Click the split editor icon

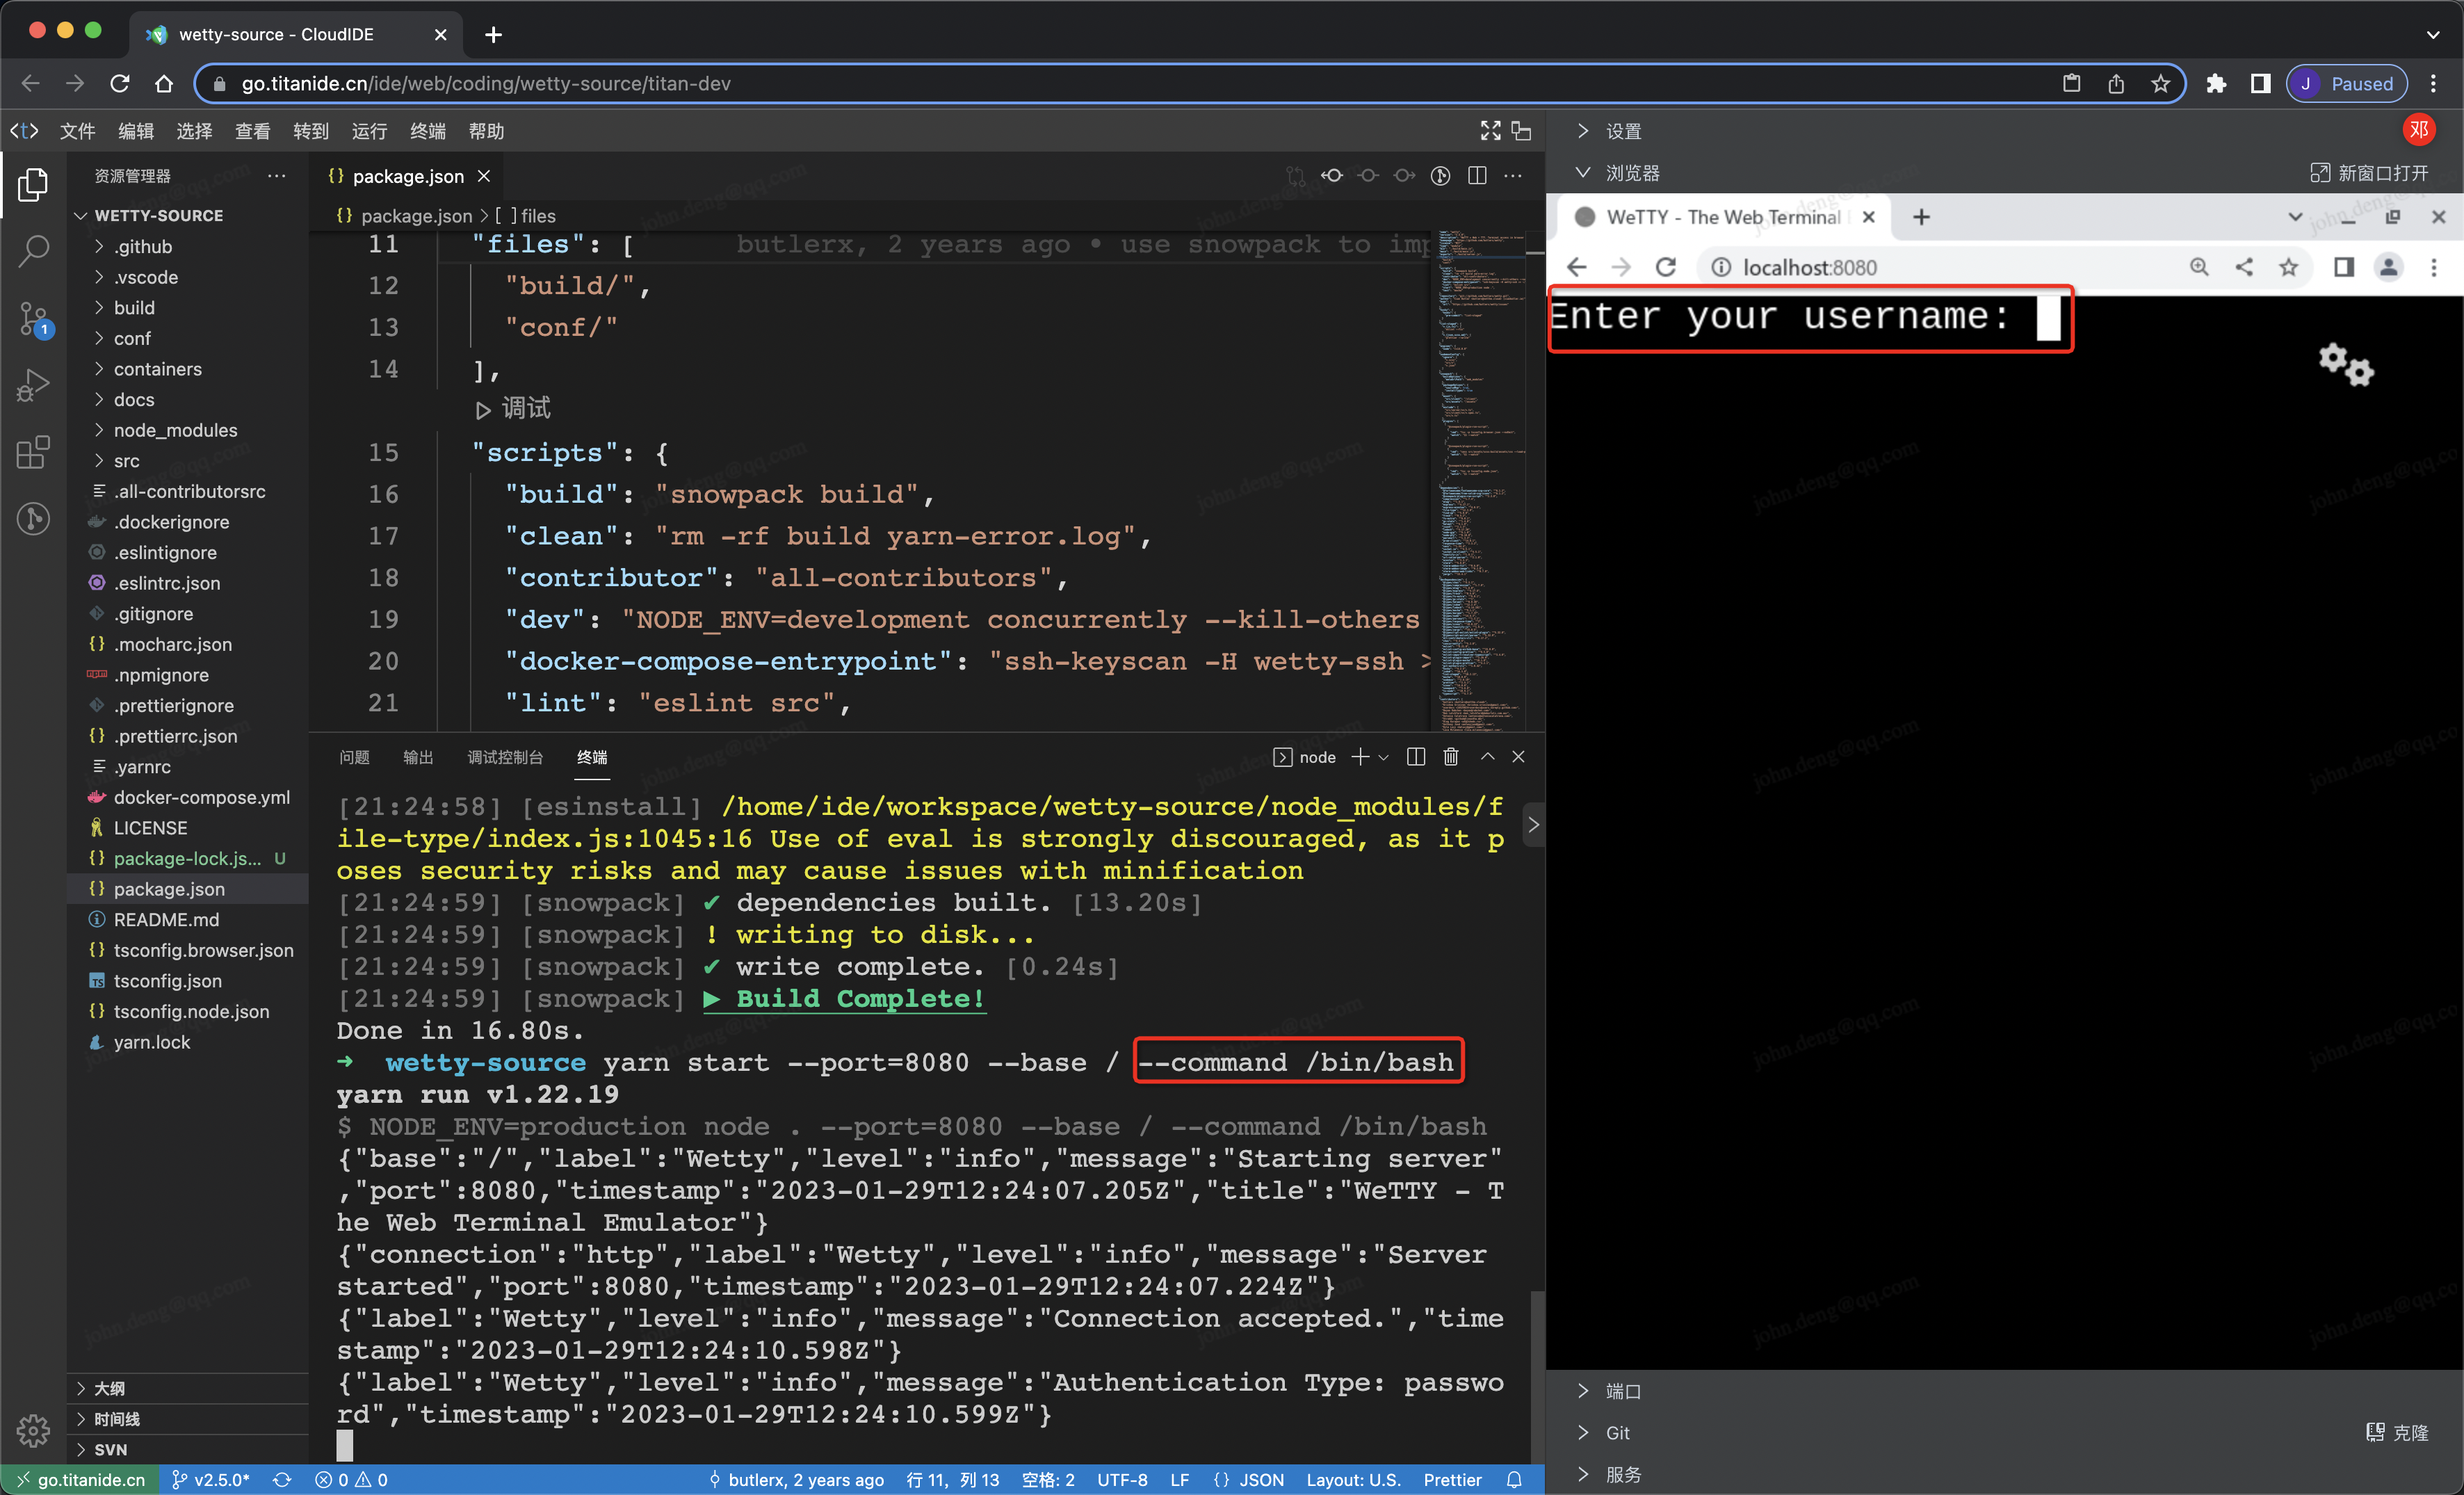pyautogui.click(x=1477, y=176)
